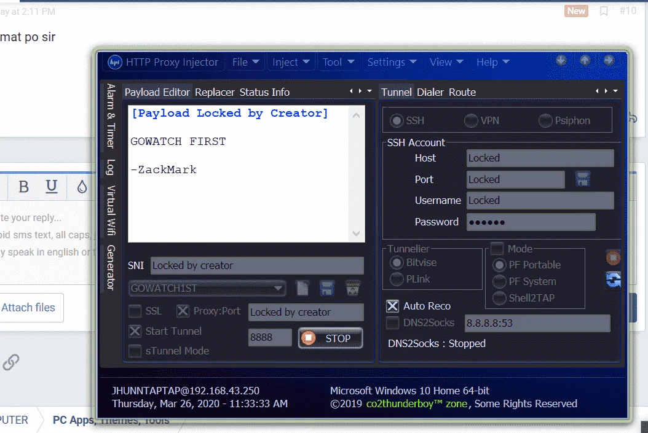
Task: Select the SSH tunnel type
Action: [x=397, y=120]
